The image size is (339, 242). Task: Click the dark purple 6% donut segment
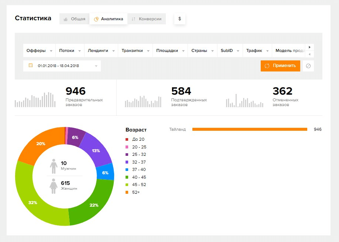pyautogui.click(x=75, y=137)
